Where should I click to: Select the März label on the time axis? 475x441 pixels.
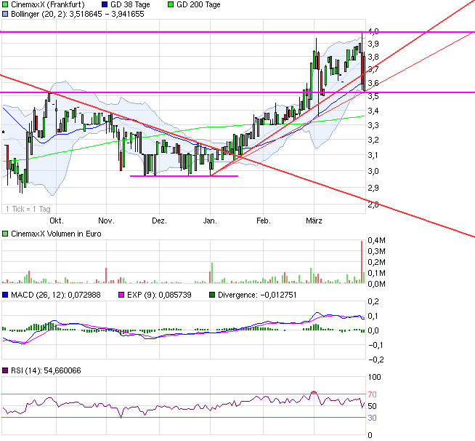click(314, 219)
